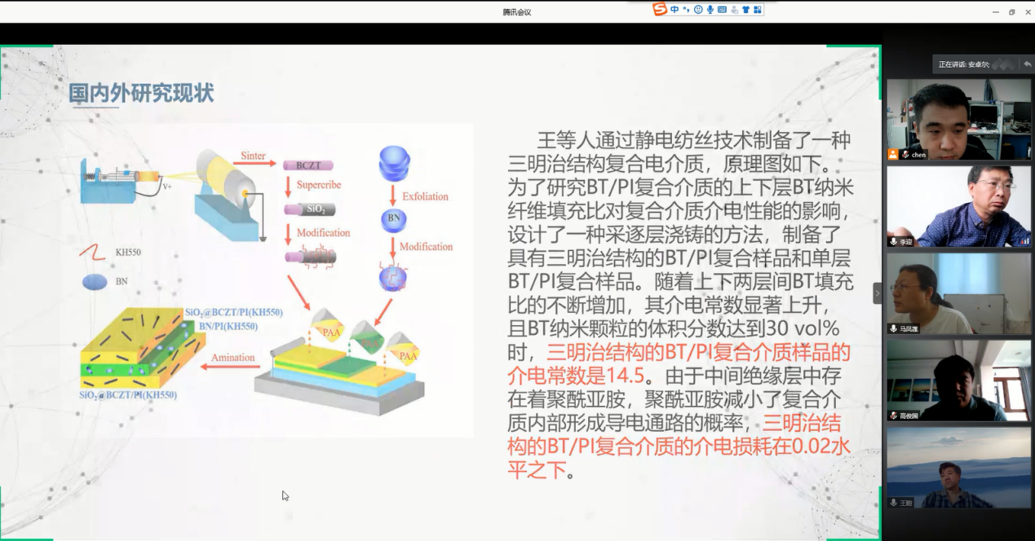Open the Sogou soft keyboard
This screenshot has height=541, width=1035.
pos(723,10)
